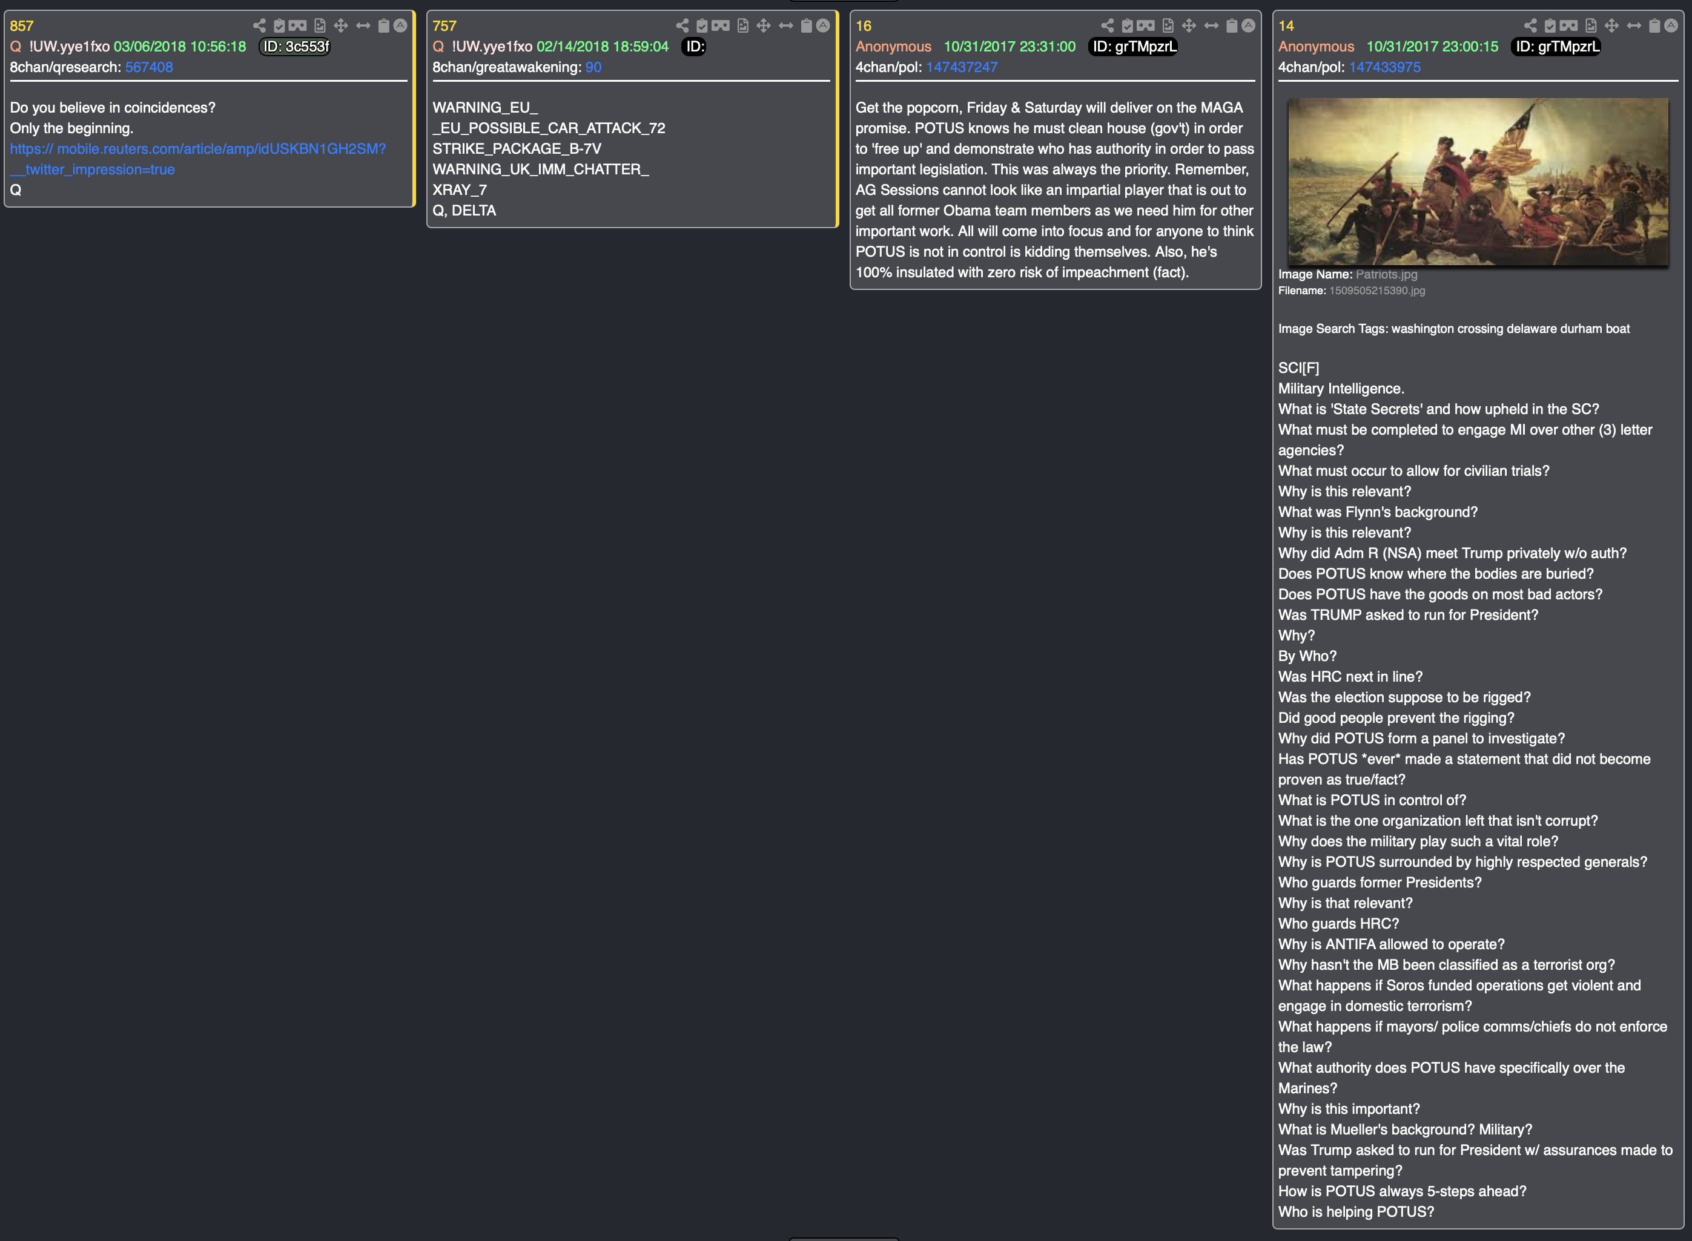Click timestamp 02/14/2018 18:59:04

coord(603,47)
